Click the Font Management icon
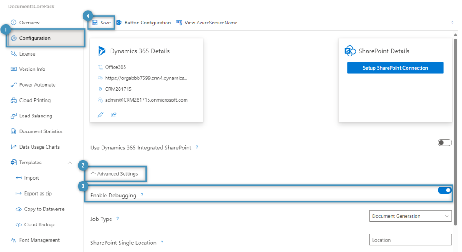Image resolution: width=462 pixels, height=252 pixels. point(14,240)
